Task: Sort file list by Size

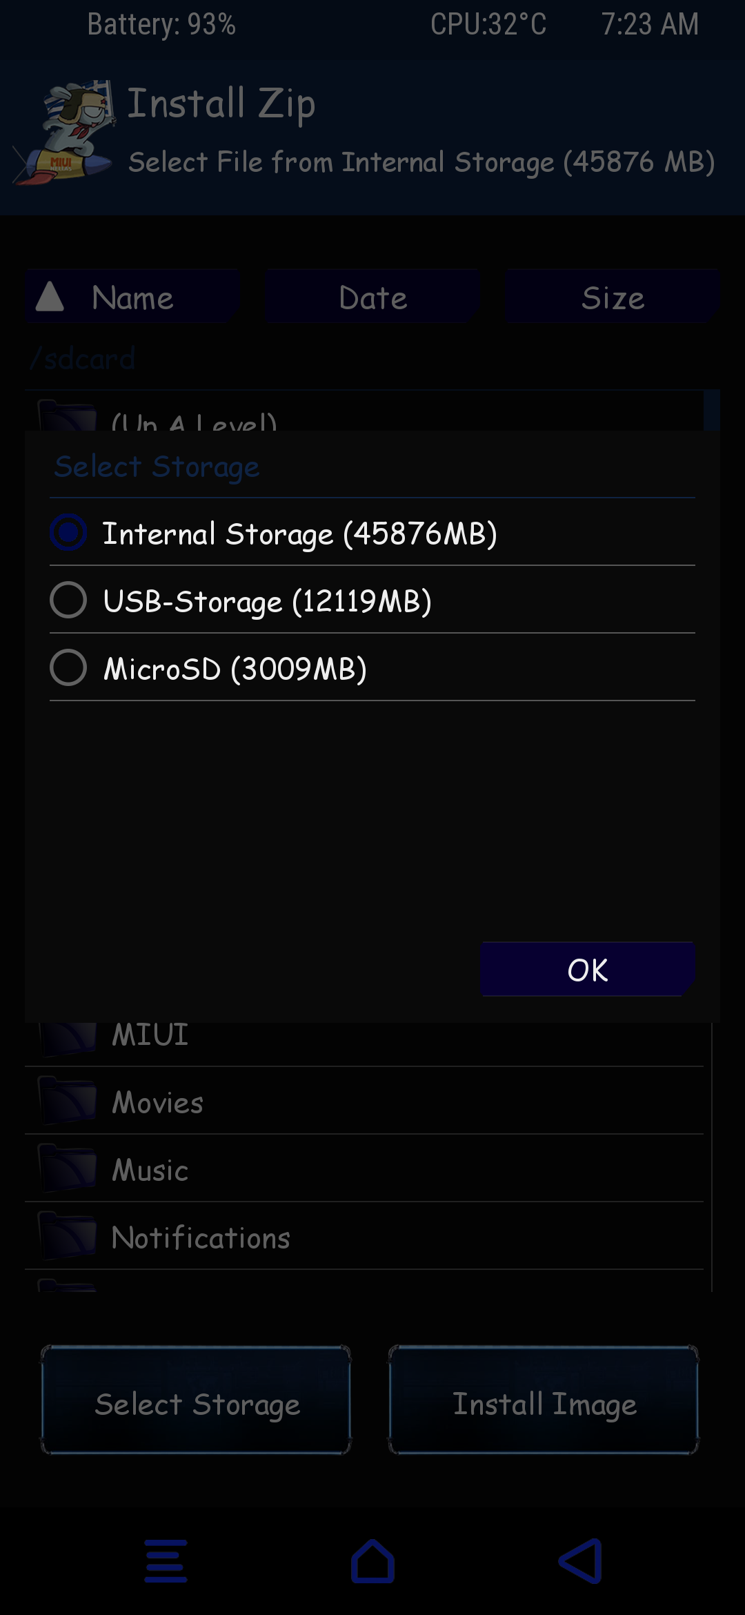Action: 613,297
